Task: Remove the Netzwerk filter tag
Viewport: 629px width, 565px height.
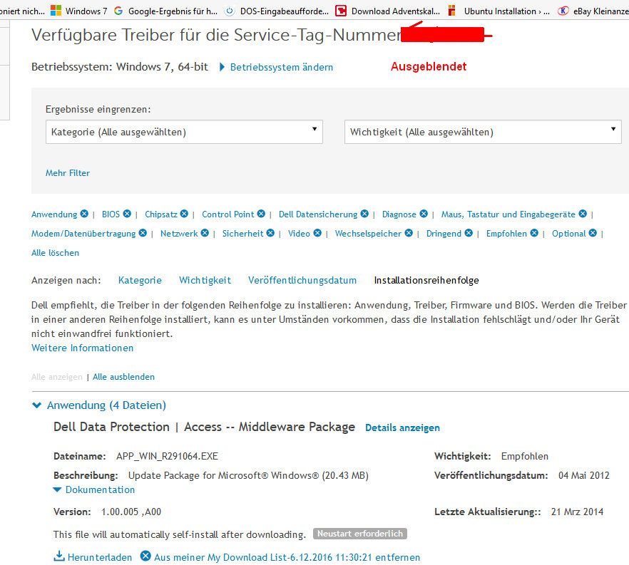Action: [x=205, y=233]
